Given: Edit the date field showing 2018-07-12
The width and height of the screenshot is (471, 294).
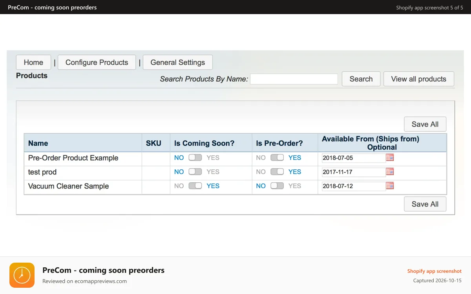Looking at the screenshot, I should click(354, 186).
